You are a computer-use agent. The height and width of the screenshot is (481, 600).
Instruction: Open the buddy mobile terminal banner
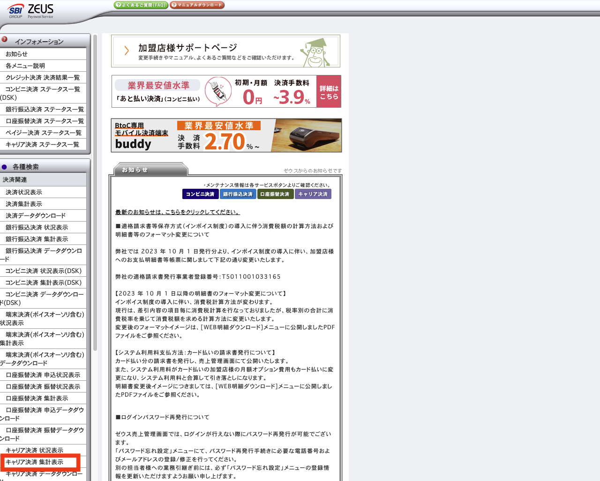[226, 135]
